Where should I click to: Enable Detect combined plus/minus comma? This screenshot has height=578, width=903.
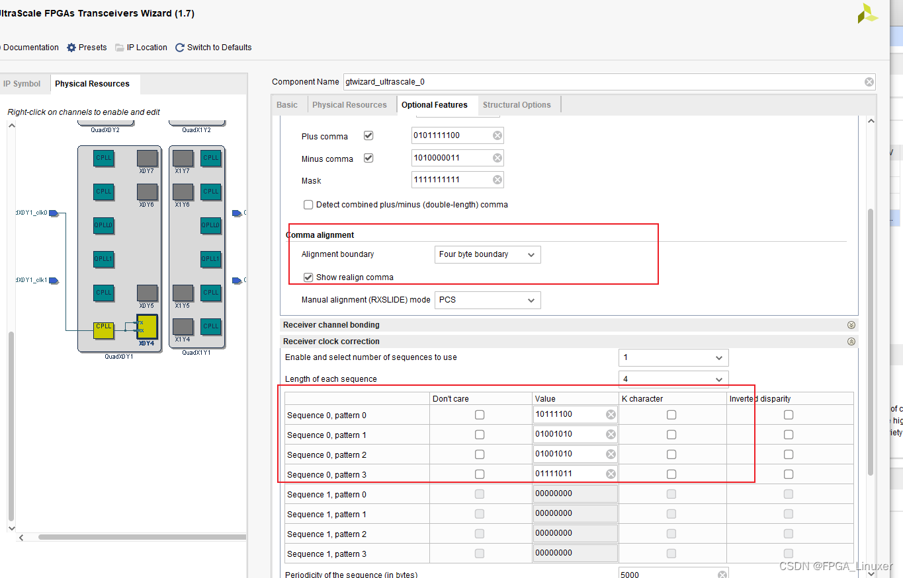[308, 205]
